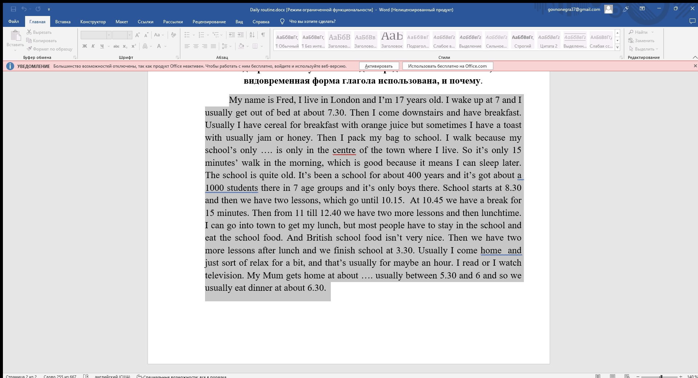Viewport: 698px width, 378px height.
Task: Center text using the alignment icon
Action: click(196, 46)
